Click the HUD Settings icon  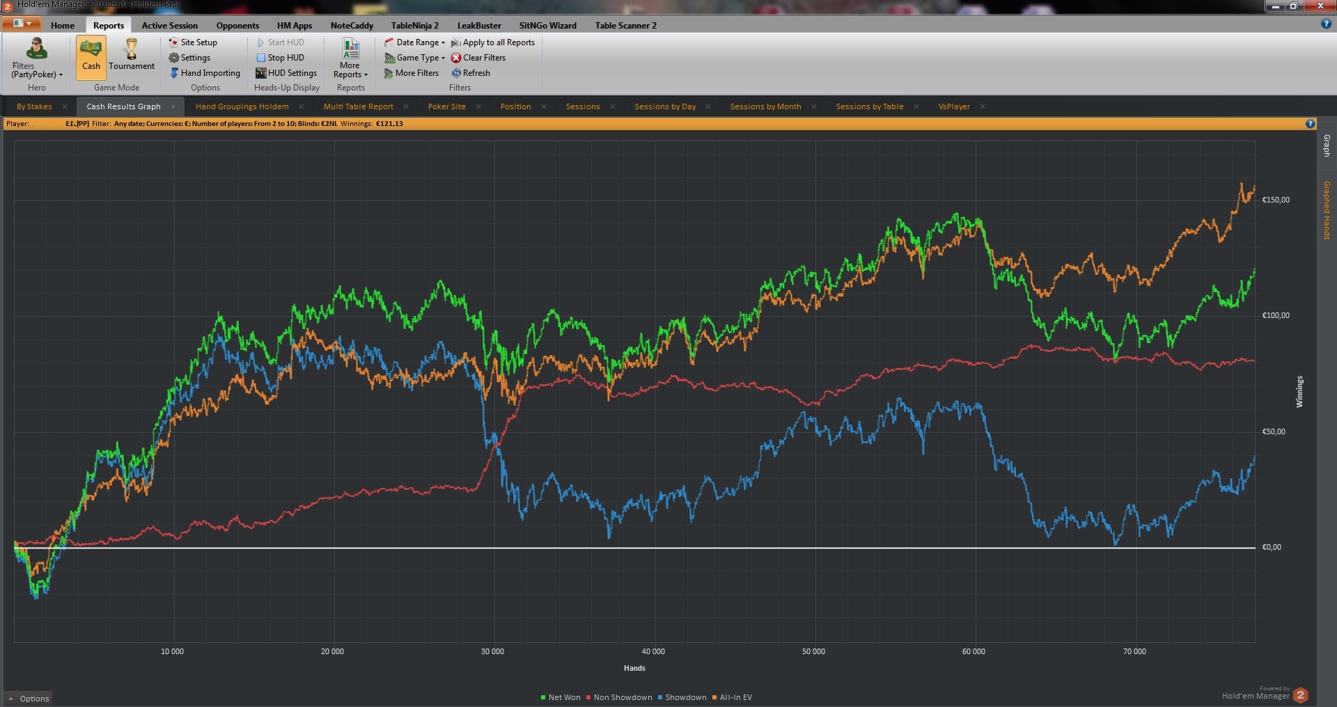point(261,73)
